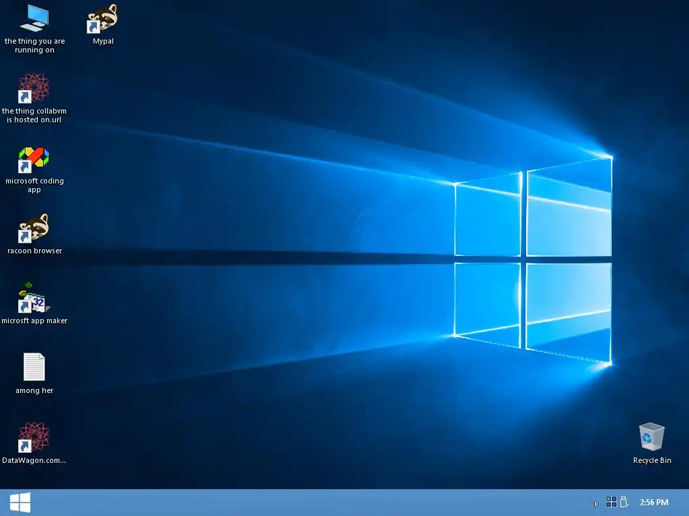Click the four-square tray icon
The height and width of the screenshot is (516, 689).
(611, 501)
